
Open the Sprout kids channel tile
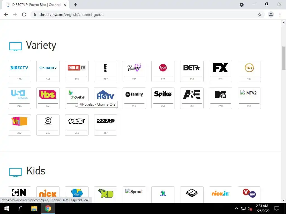(x=134, y=194)
